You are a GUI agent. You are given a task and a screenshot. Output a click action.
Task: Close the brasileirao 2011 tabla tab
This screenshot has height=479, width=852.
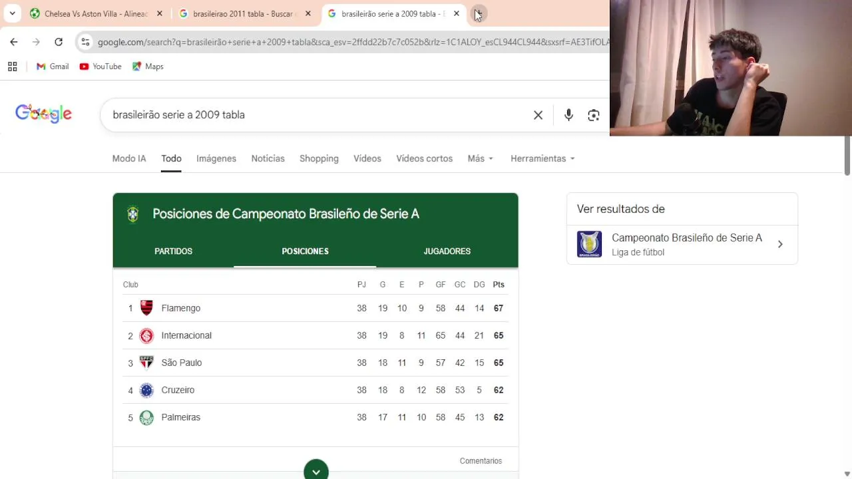click(x=308, y=13)
